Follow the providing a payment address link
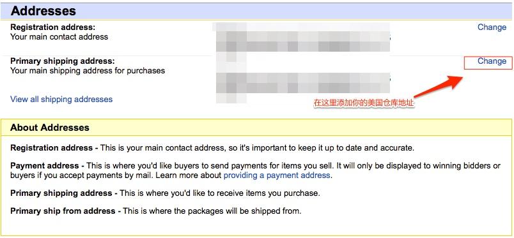Screen dimensions: 514x238 [x=277, y=175]
